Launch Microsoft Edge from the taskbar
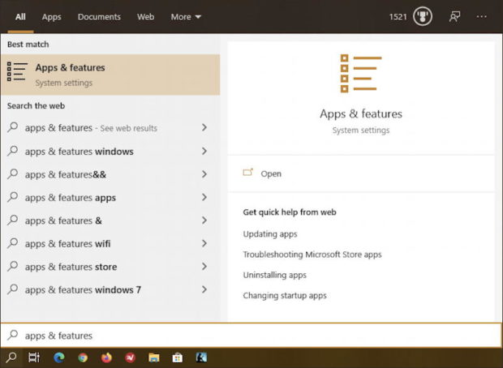The height and width of the screenshot is (368, 503). [x=59, y=357]
